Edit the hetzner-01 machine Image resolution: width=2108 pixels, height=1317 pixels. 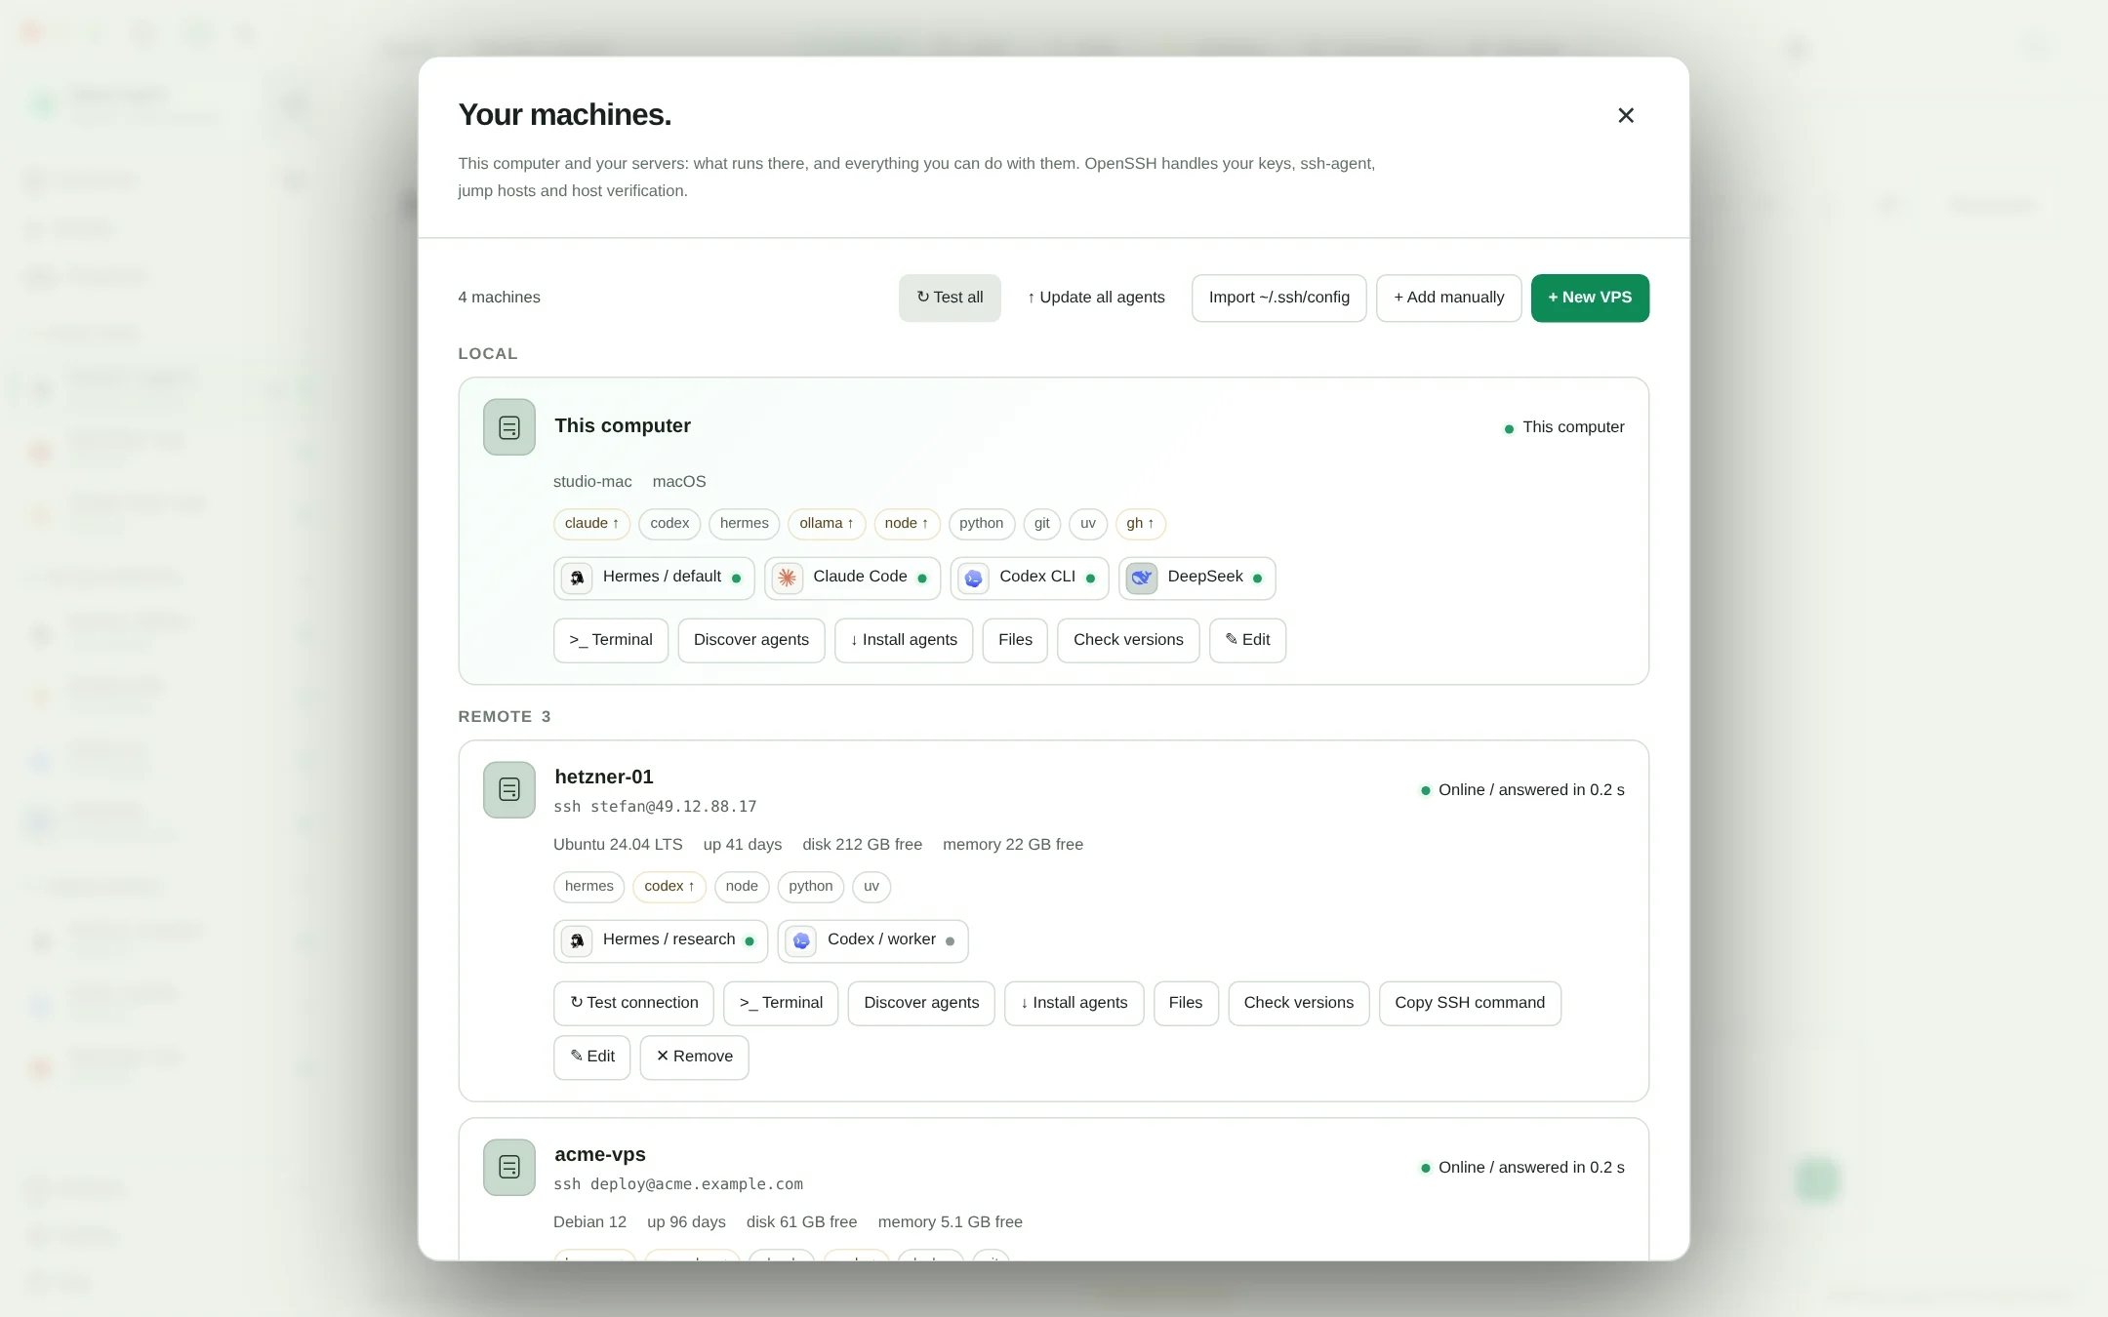pyautogui.click(x=592, y=1057)
